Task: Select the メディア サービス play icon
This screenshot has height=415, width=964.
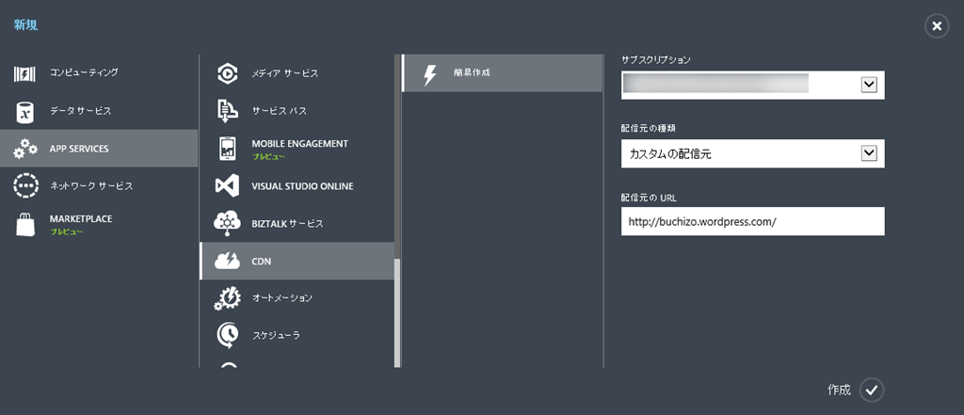Action: point(228,73)
